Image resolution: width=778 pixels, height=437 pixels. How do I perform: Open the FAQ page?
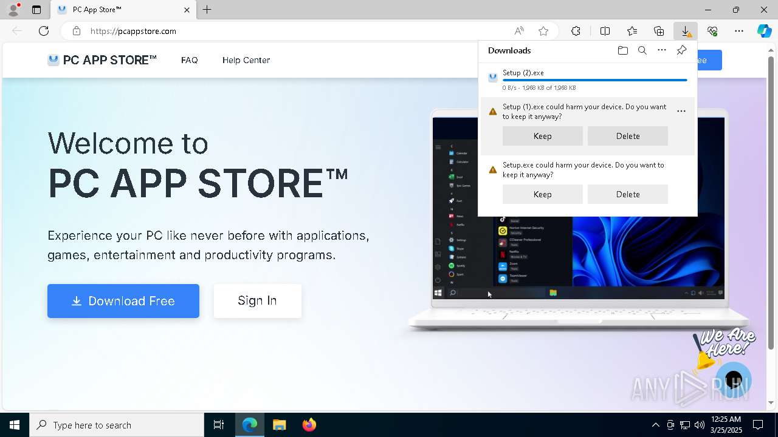click(x=190, y=60)
